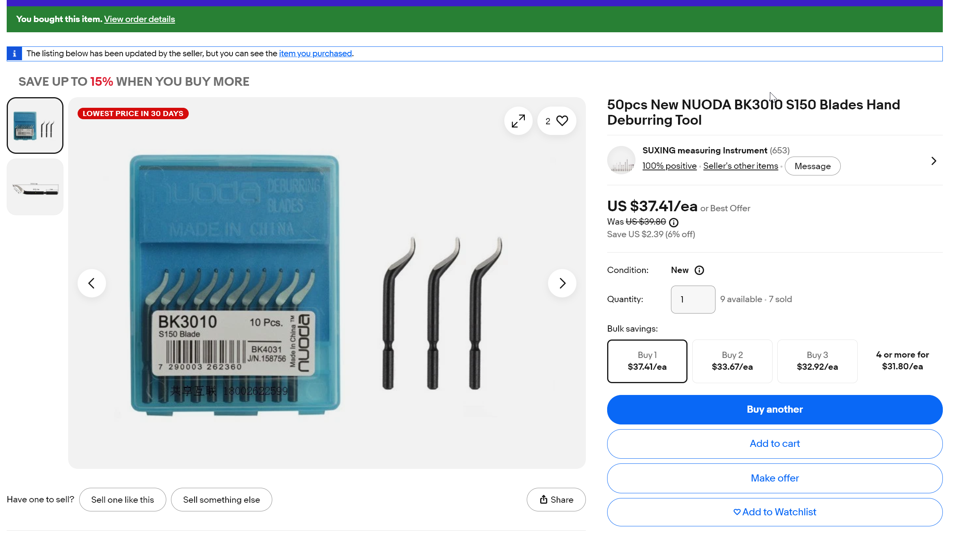Click the SUXING measuring Instrument seller name
The image size is (957, 535).
[x=705, y=151]
